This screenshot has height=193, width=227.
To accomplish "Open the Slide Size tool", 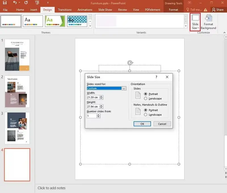I will click(195, 22).
